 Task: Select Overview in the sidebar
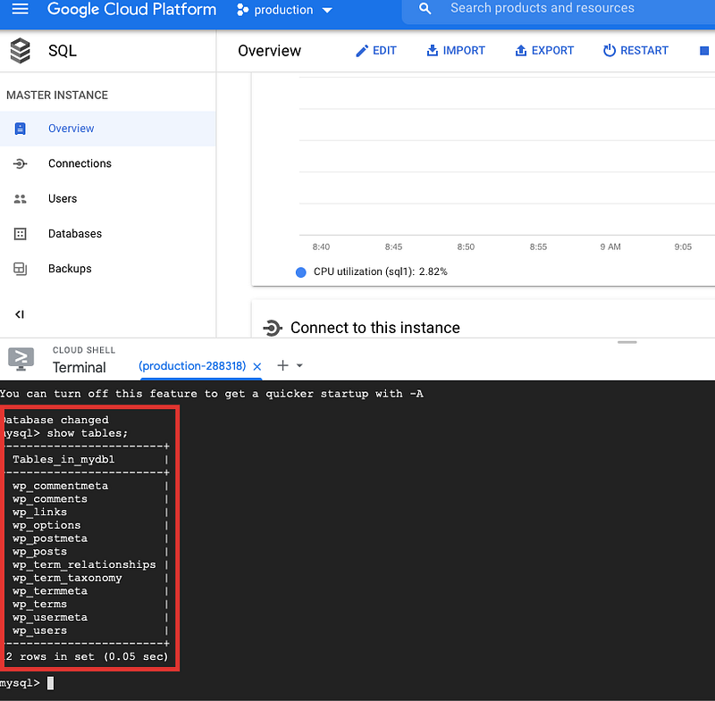click(x=107, y=129)
